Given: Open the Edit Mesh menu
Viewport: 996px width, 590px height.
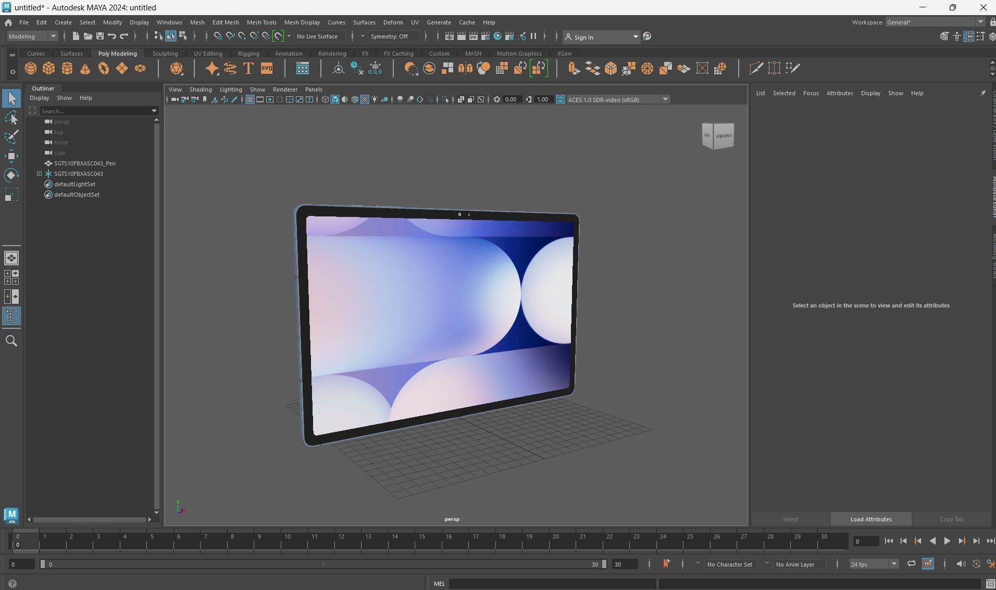Looking at the screenshot, I should click(226, 22).
